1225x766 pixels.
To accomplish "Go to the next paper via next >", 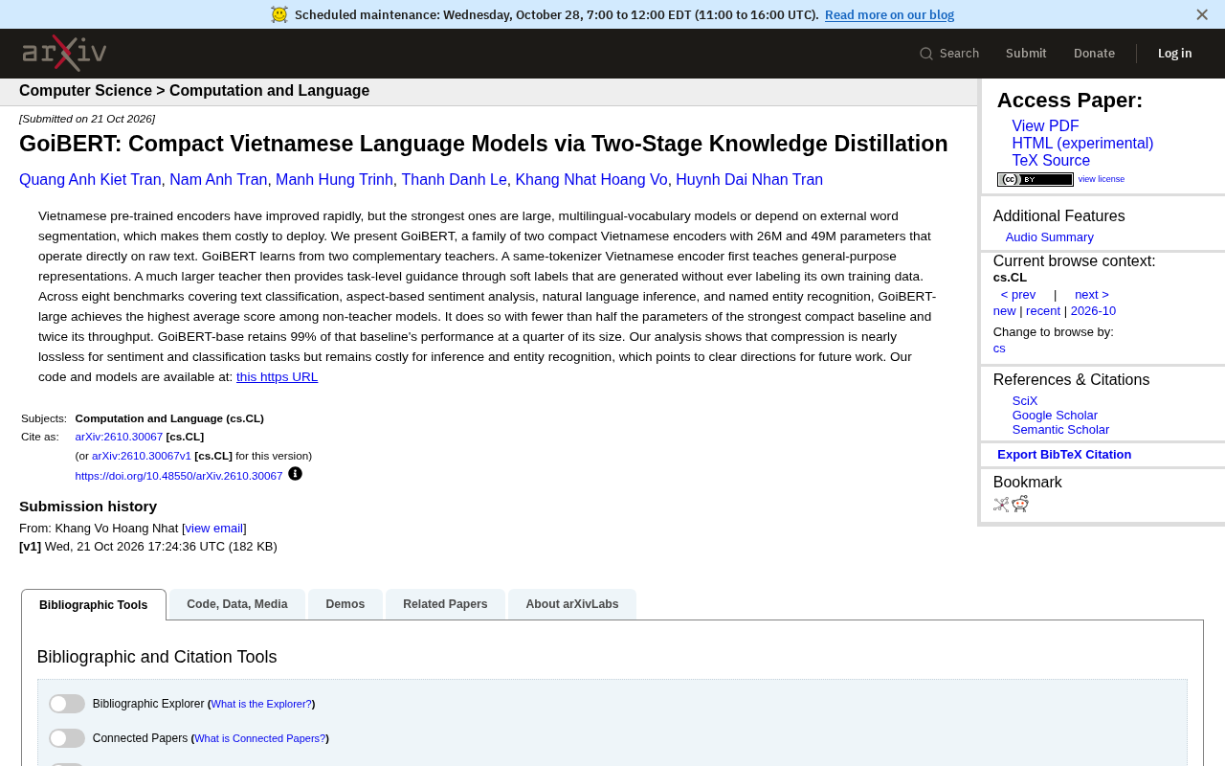I will (1092, 295).
